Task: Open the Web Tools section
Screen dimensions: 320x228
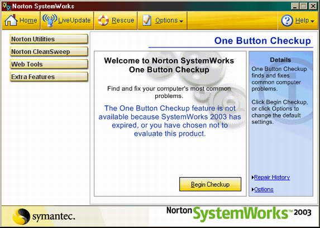Action: [x=49, y=64]
